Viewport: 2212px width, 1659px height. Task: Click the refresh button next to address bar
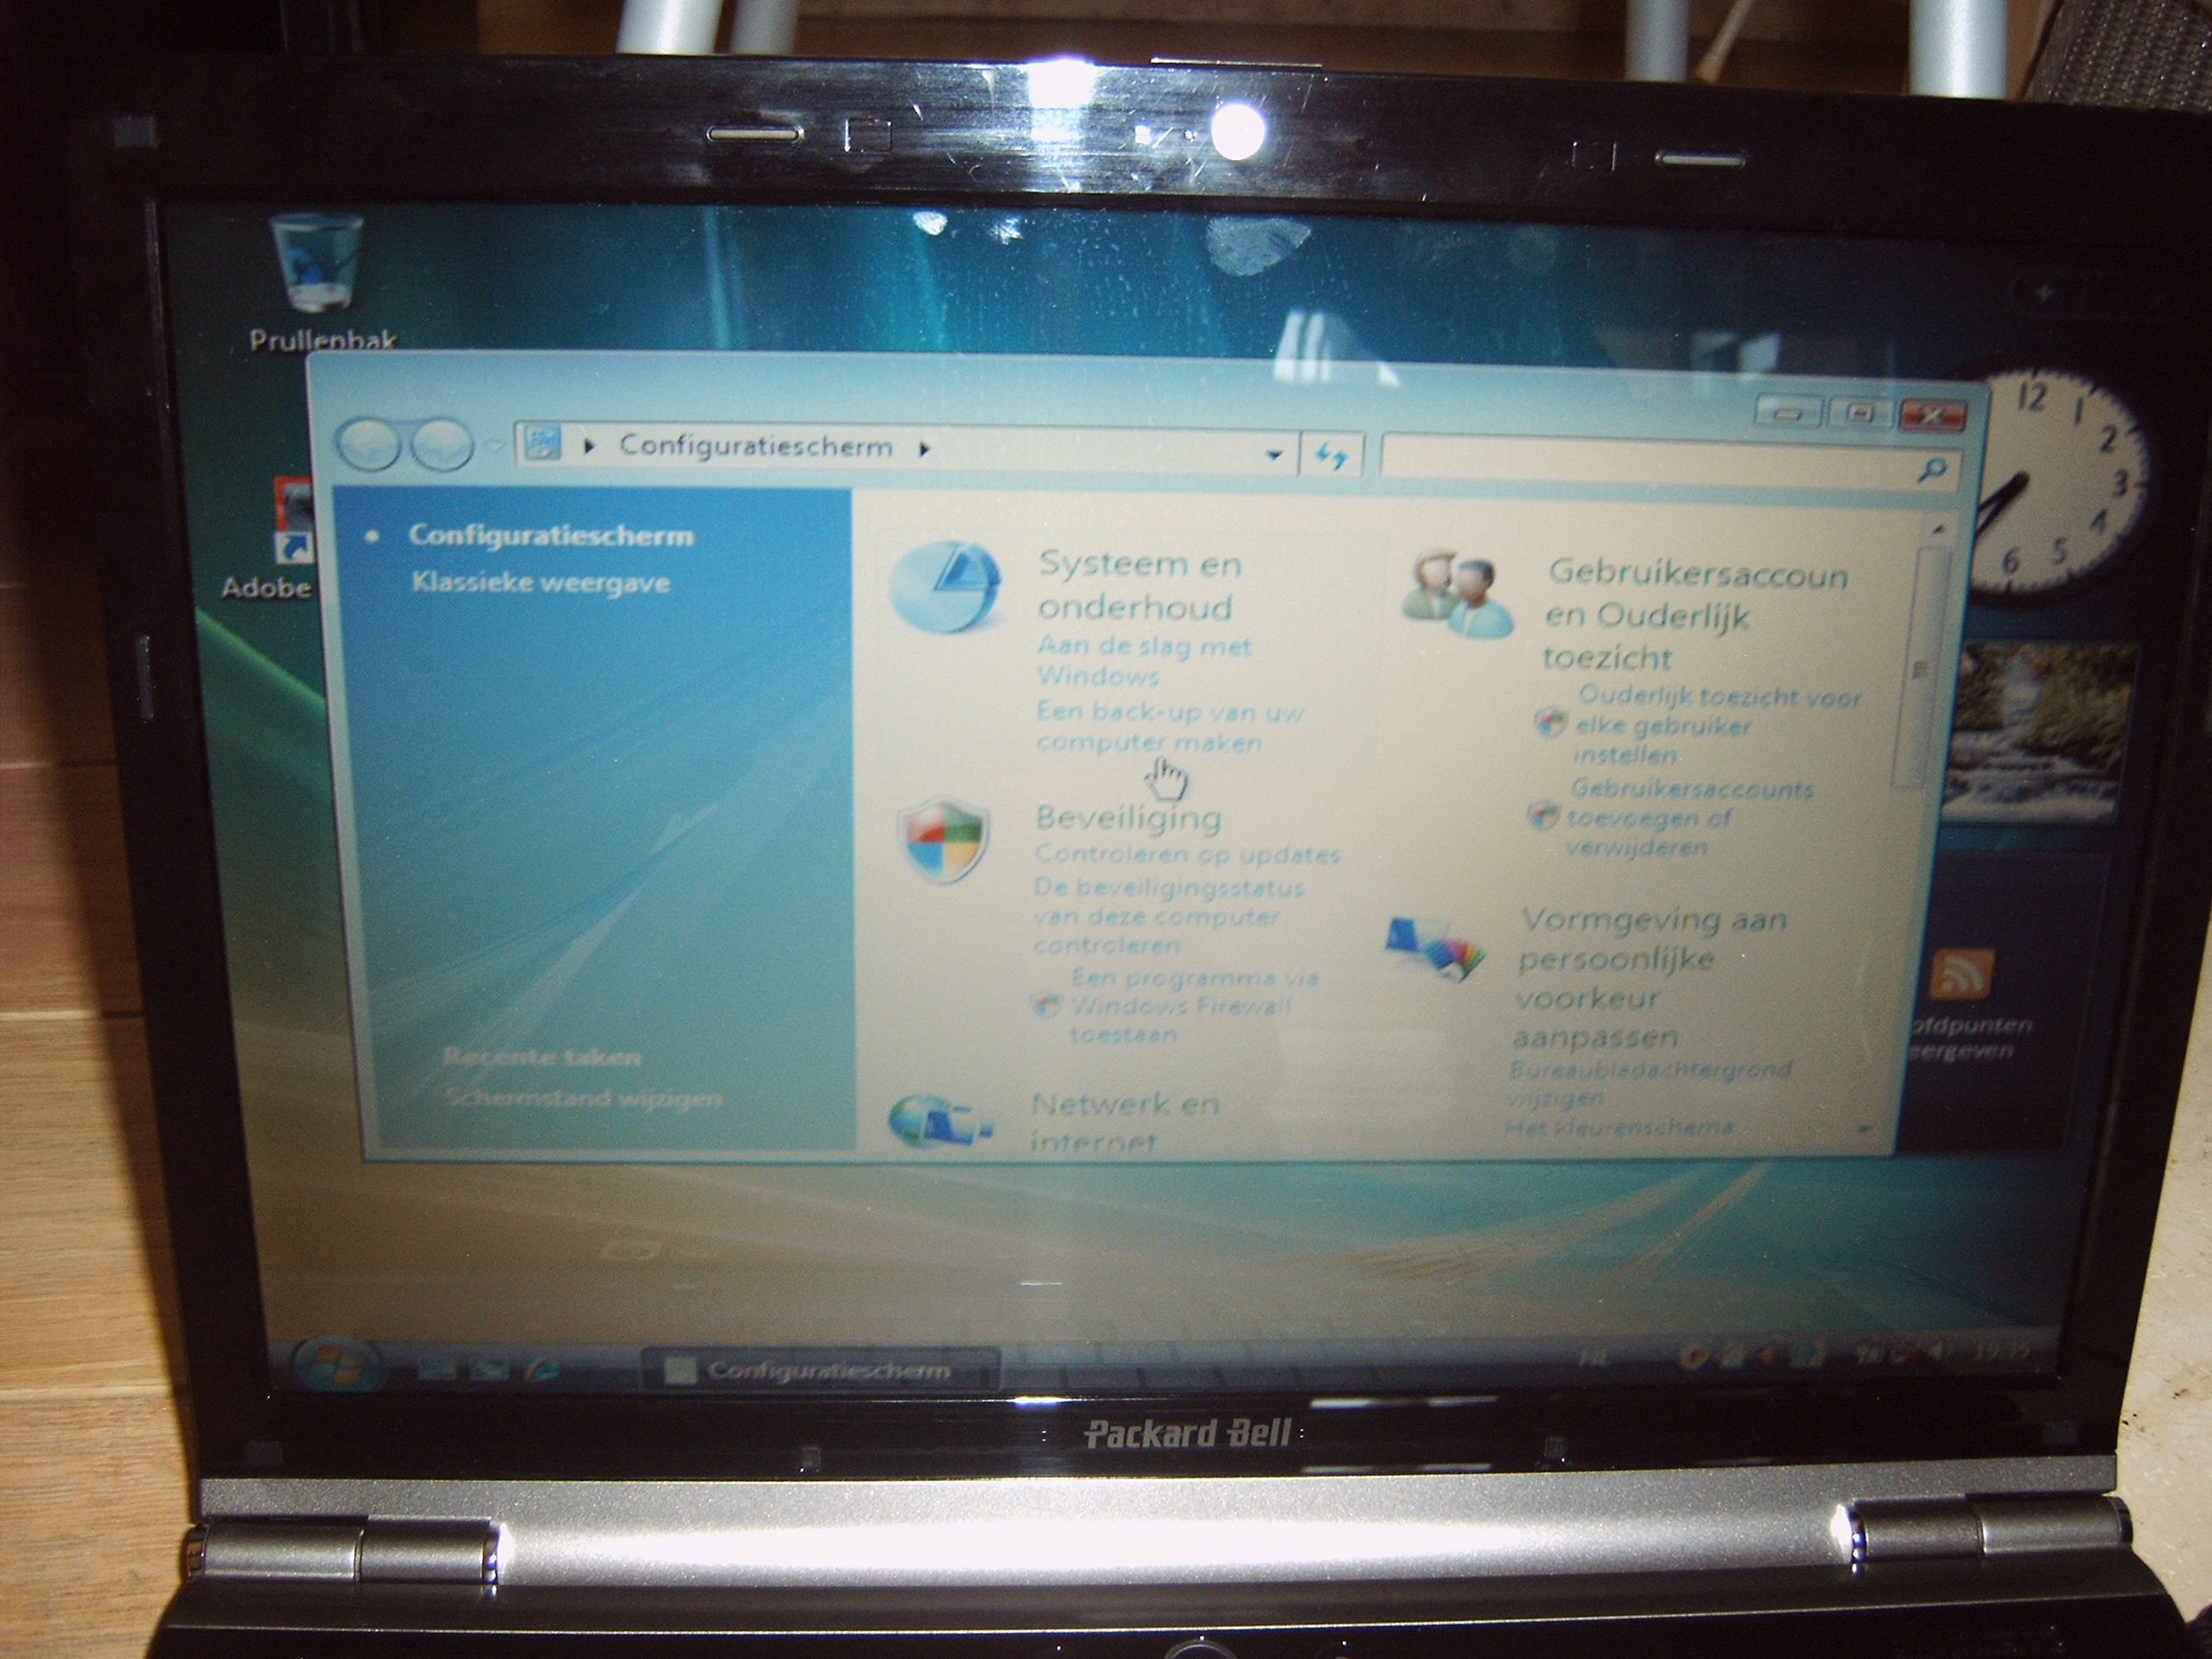[1331, 457]
